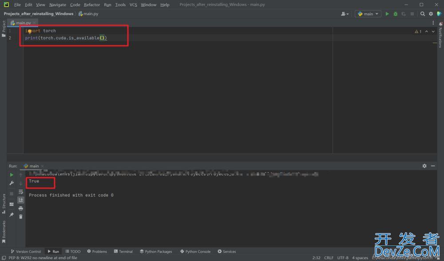Open editor tab options three-dot menu
Viewport: 444px width, 261px height.
433,23
